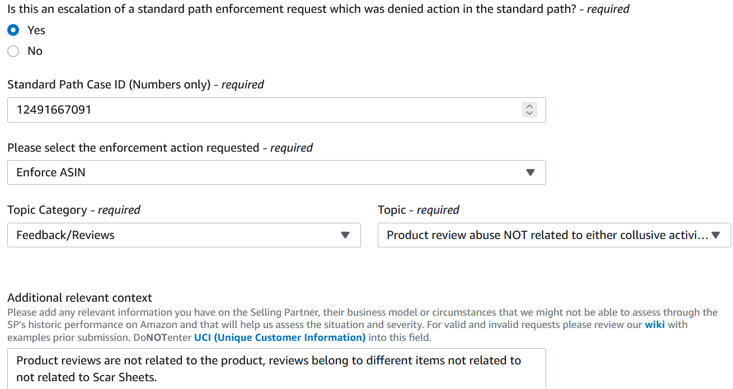Click the Enforce ASIN dropdown arrow
The height and width of the screenshot is (389, 733).
click(531, 172)
